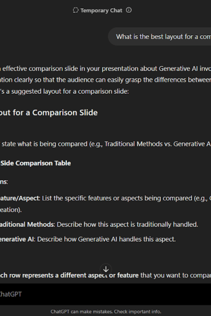Screen dimensions: 211x316
Task: Click the heading ending 'for a Comparison Slide'
Action: (49, 113)
